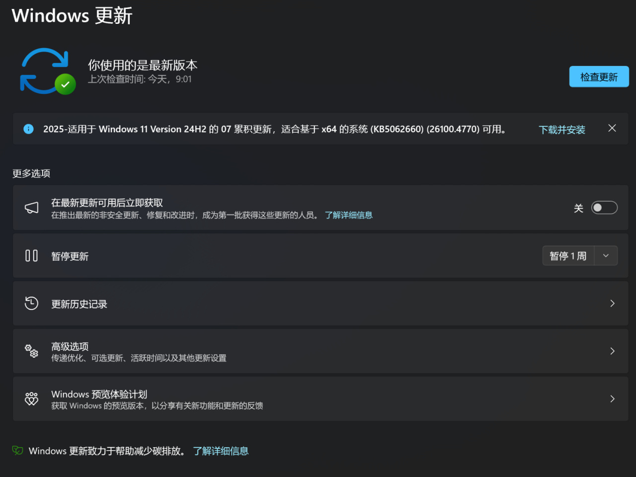The image size is (636, 477).
Task: Click the 暂停 1 周 button
Action: point(568,256)
